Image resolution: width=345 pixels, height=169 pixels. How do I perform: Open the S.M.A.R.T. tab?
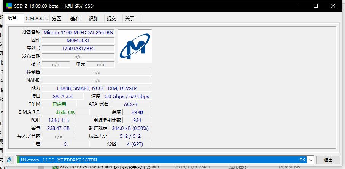[37, 19]
